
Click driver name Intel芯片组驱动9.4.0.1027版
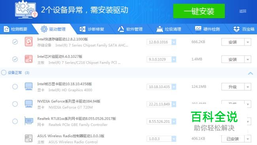tap(60, 56)
